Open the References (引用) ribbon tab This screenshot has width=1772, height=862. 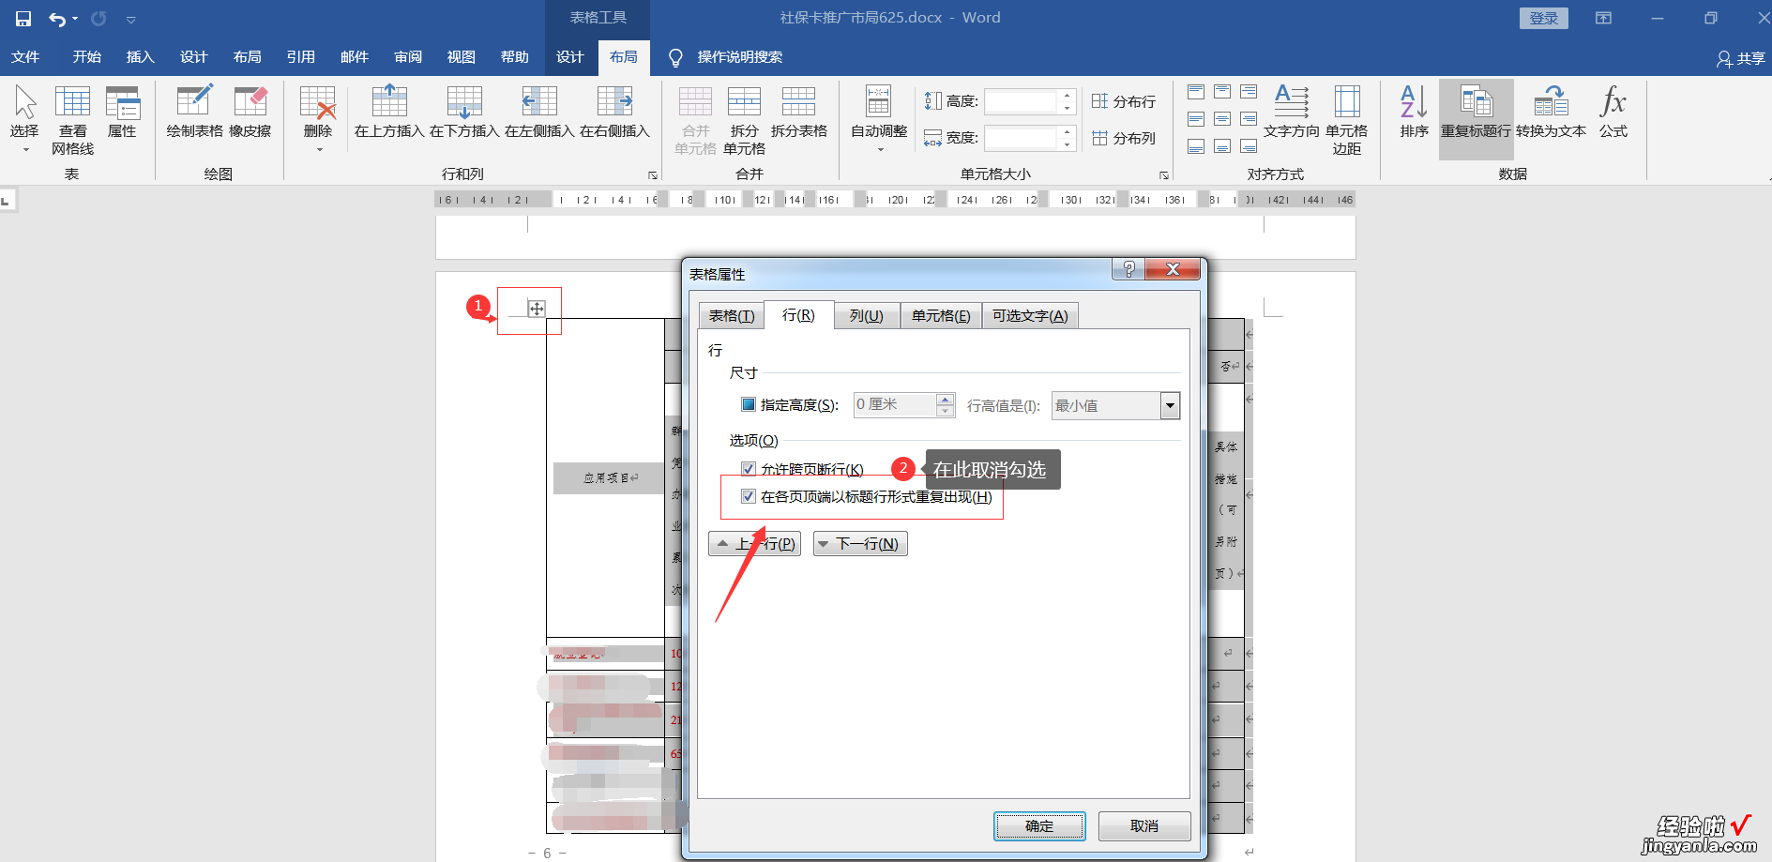[300, 57]
